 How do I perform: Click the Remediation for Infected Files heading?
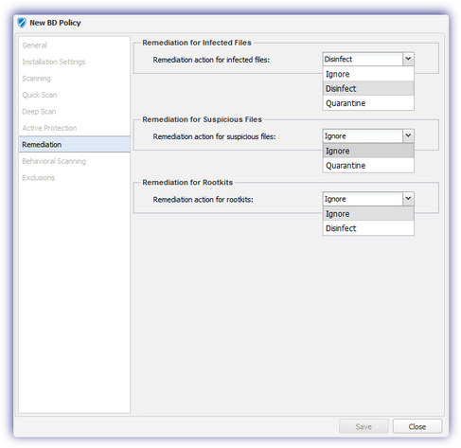(x=197, y=43)
